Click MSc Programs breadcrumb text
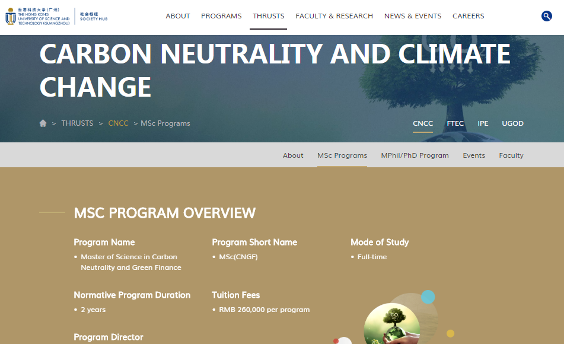 pyautogui.click(x=165, y=123)
